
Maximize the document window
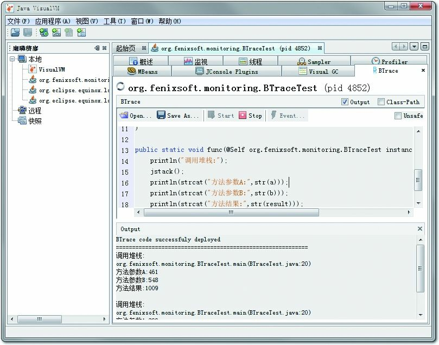click(x=425, y=47)
